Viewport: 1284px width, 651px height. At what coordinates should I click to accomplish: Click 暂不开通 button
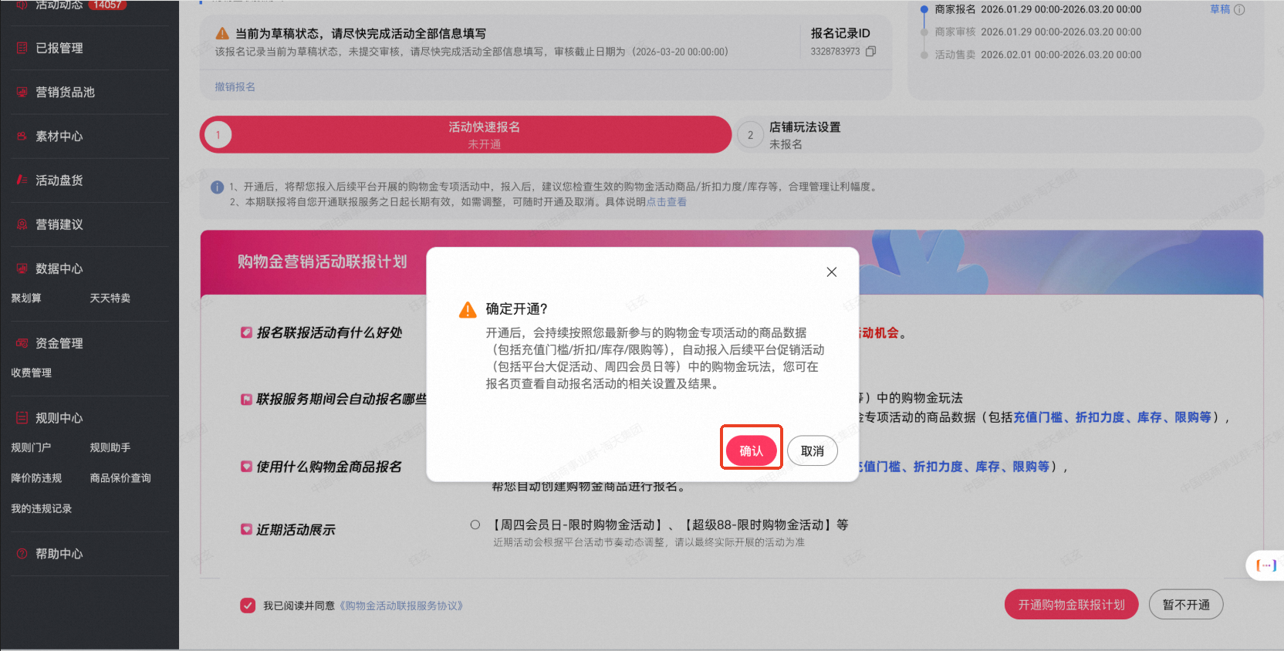[1186, 605]
